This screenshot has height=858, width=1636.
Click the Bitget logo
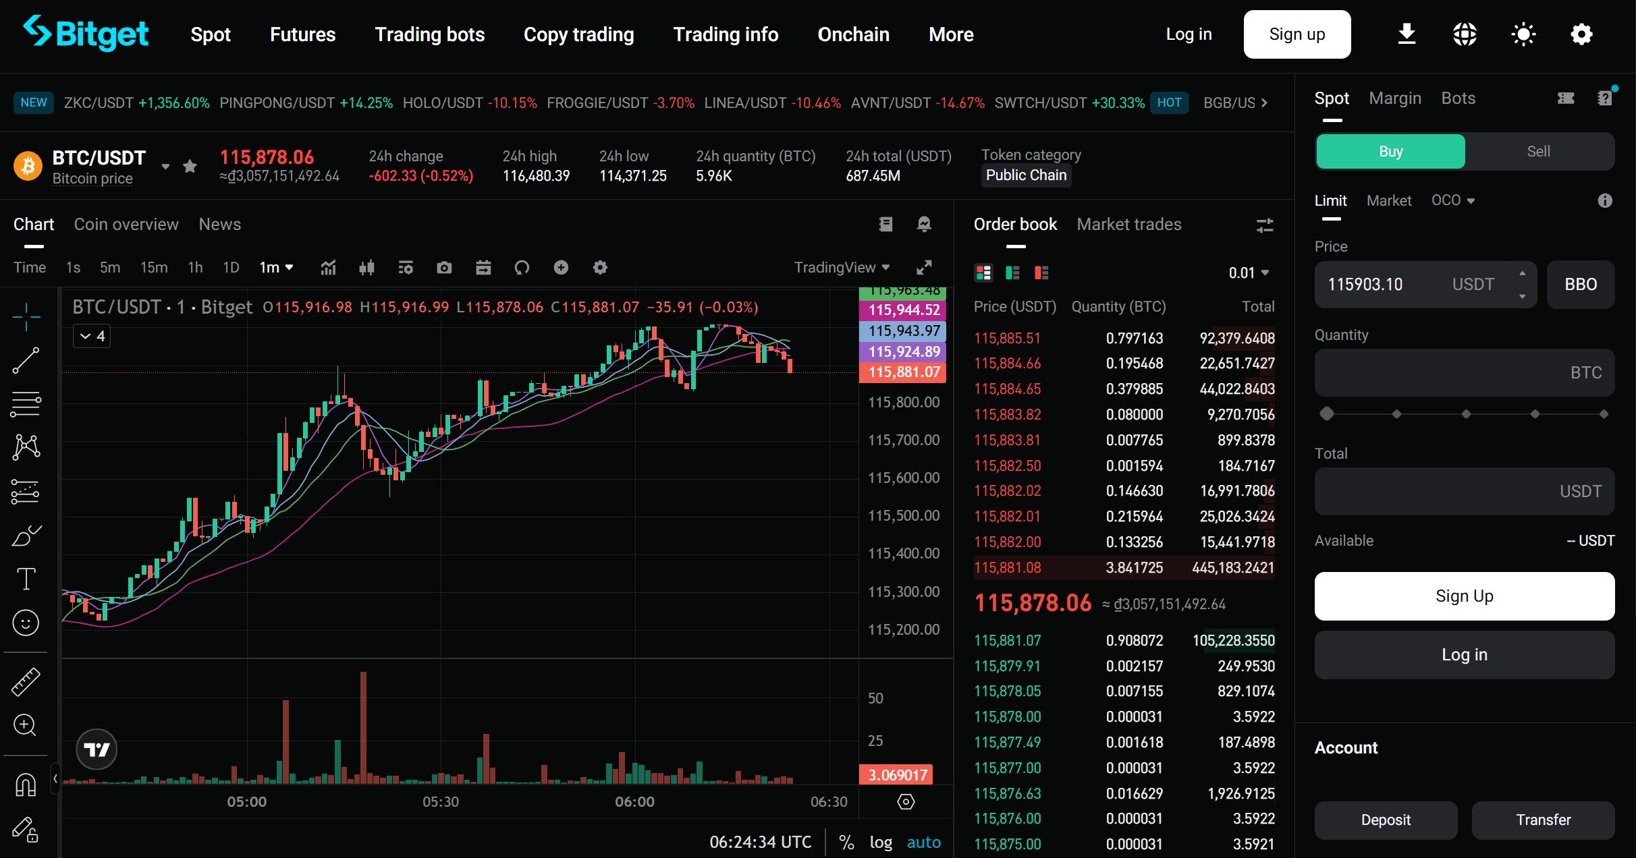(x=86, y=34)
